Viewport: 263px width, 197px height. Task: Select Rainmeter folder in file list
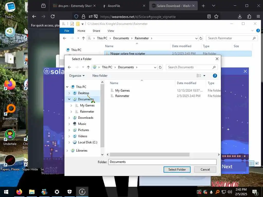click(x=122, y=96)
